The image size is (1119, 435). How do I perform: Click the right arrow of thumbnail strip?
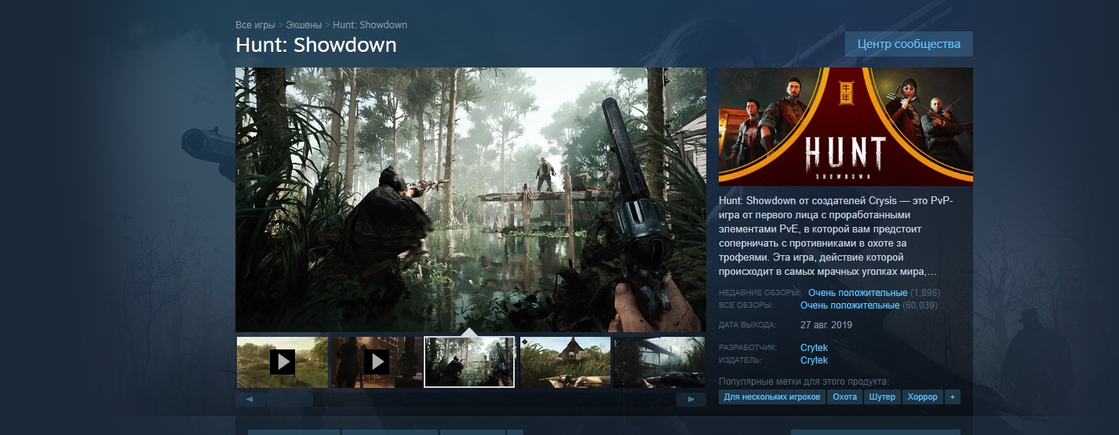[x=691, y=400]
